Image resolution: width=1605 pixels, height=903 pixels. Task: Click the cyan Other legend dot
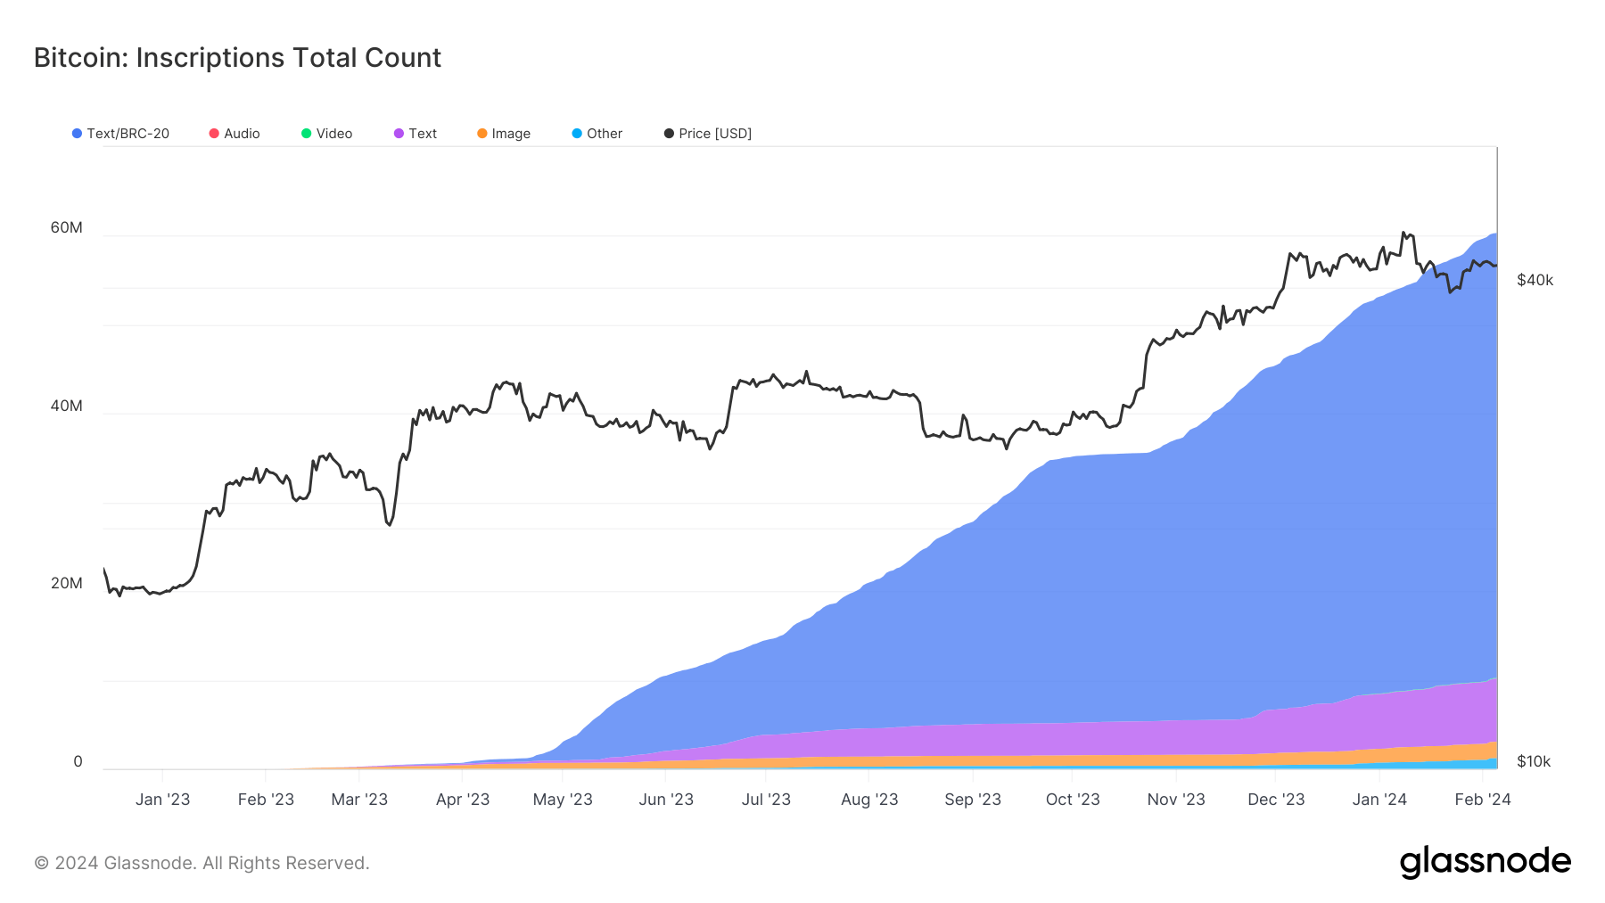[577, 133]
